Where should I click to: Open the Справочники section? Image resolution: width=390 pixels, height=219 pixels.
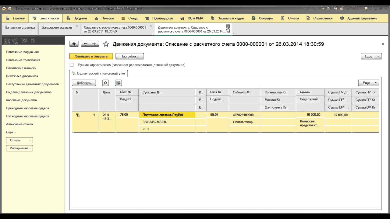[x=319, y=18]
